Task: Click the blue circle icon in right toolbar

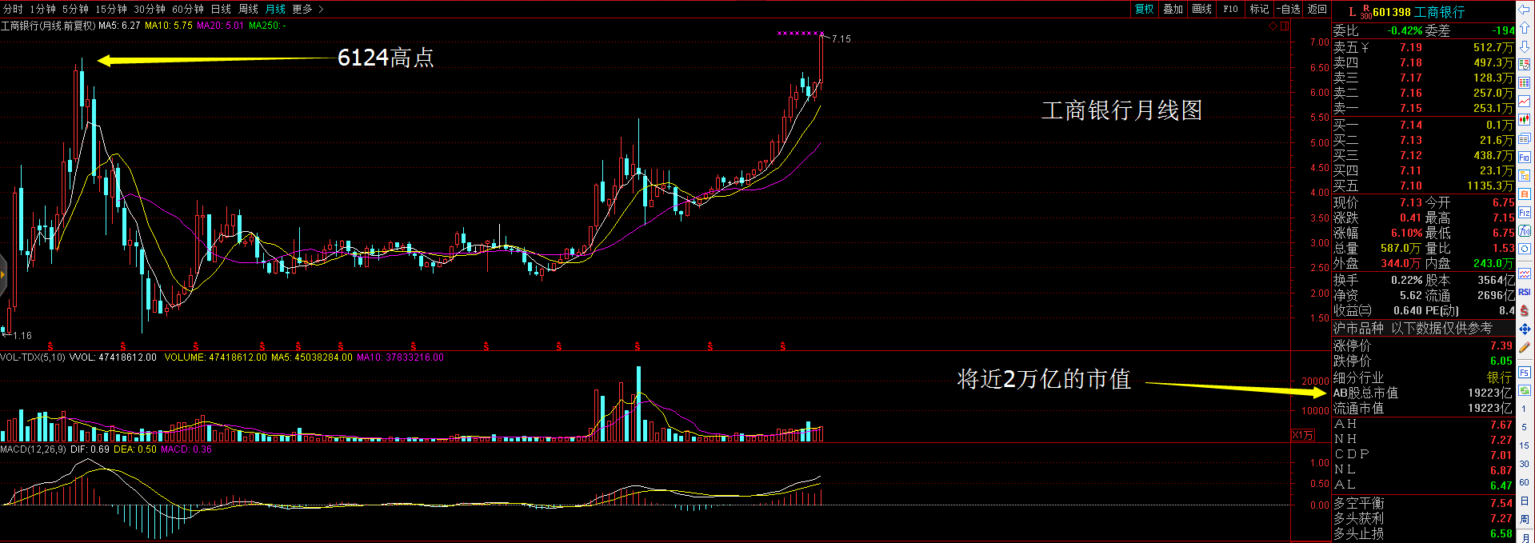Action: (x=1525, y=250)
